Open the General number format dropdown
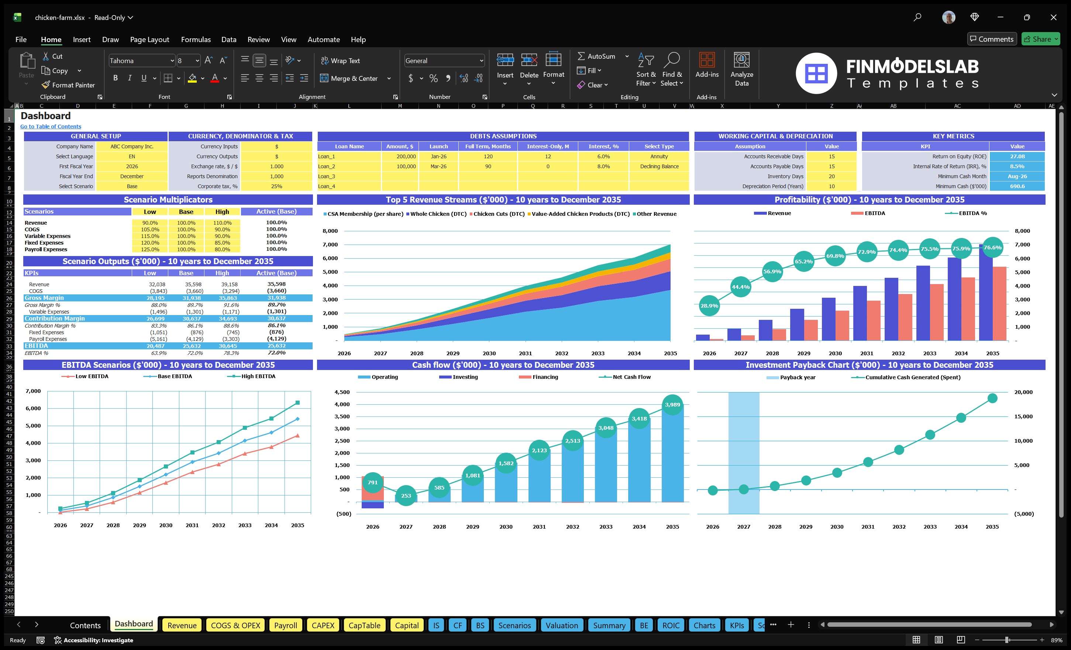Screen dimensions: 1071x650 pyautogui.click(x=481, y=61)
